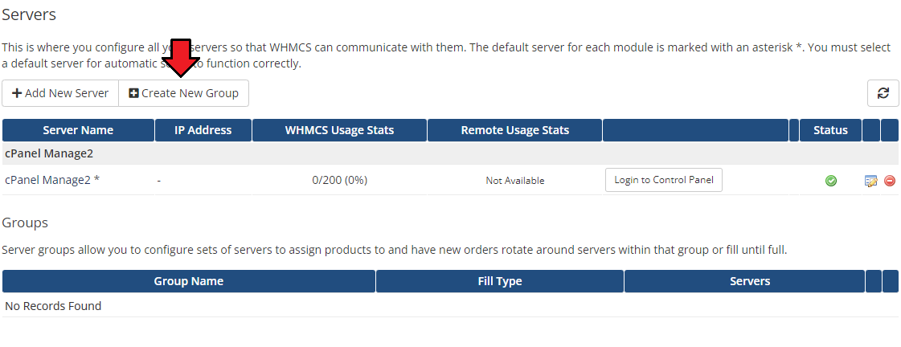The image size is (901, 347).
Task: Refresh the servers list with refresh icon
Action: pyautogui.click(x=883, y=93)
